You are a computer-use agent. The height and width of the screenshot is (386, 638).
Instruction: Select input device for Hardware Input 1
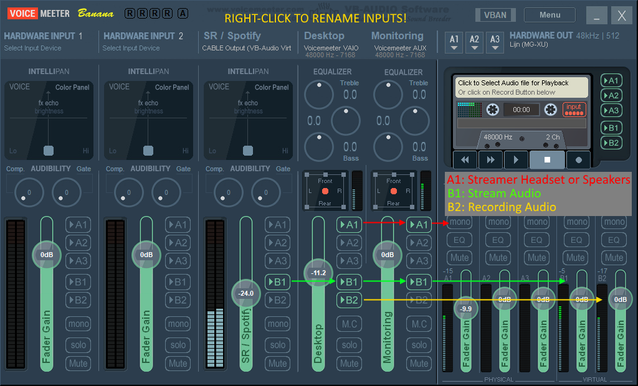[32, 48]
